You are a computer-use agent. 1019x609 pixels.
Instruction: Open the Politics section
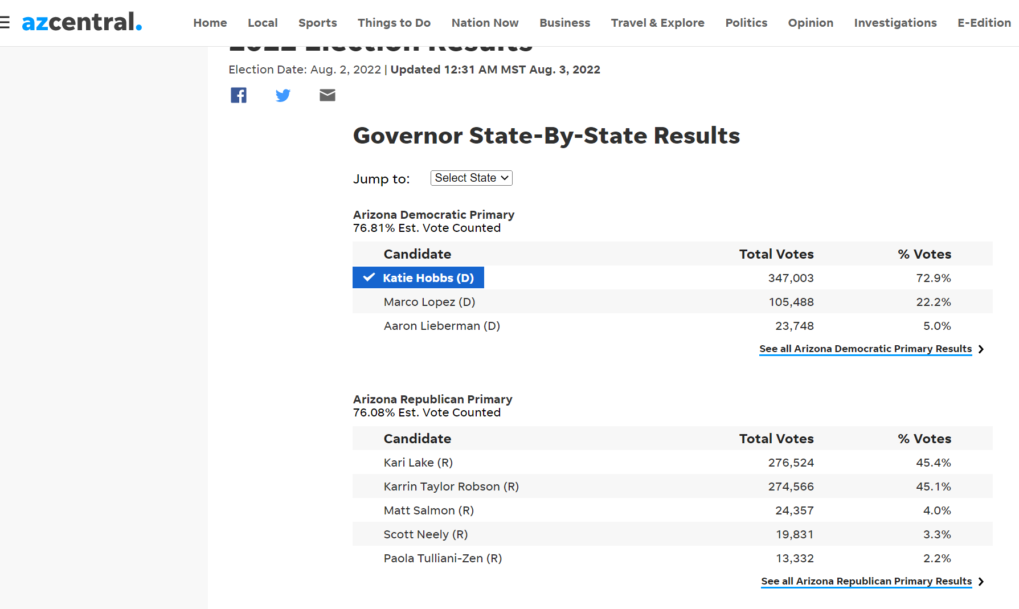pos(746,23)
